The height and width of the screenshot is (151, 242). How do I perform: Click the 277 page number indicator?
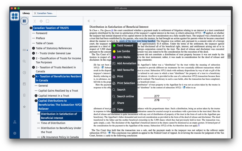[x=157, y=96]
